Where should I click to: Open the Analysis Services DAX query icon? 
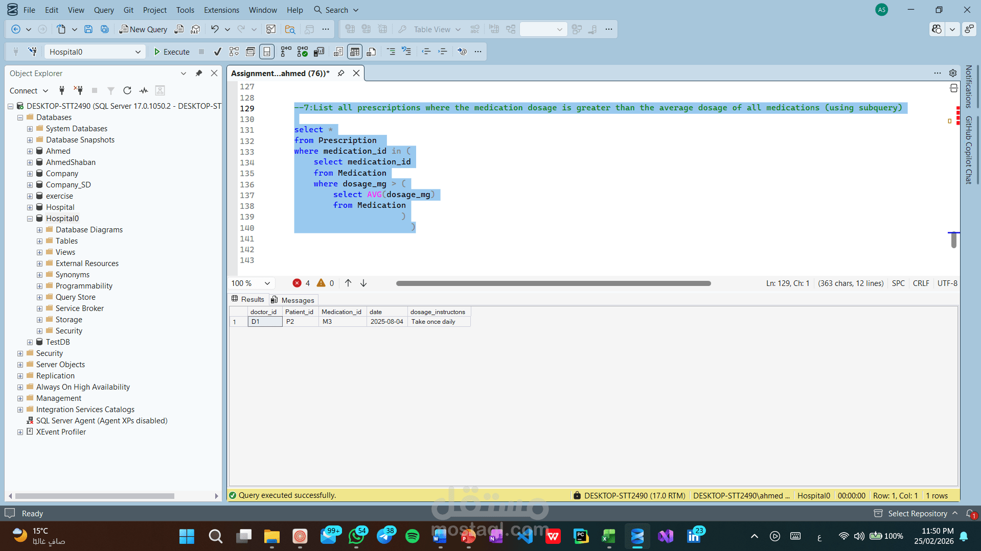tap(195, 30)
